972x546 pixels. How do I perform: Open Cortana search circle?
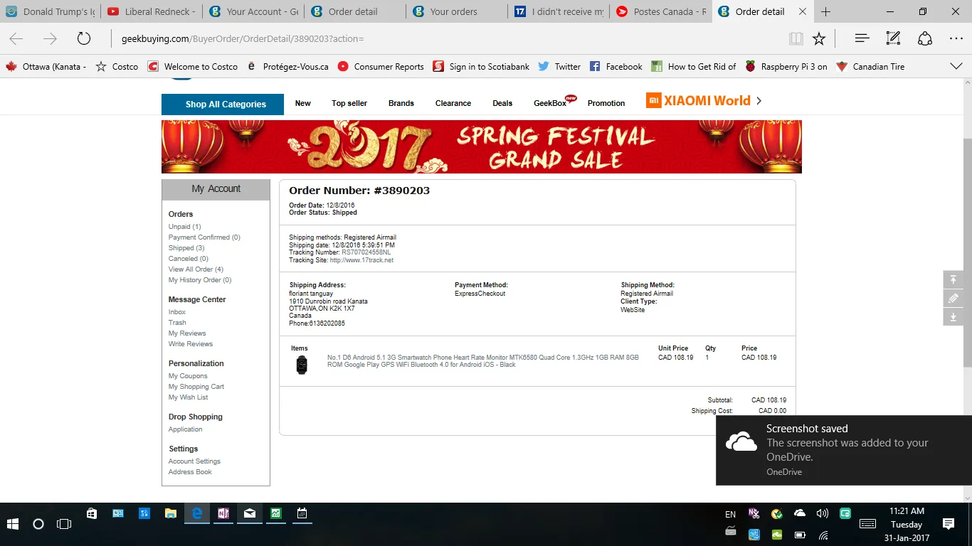(x=38, y=524)
